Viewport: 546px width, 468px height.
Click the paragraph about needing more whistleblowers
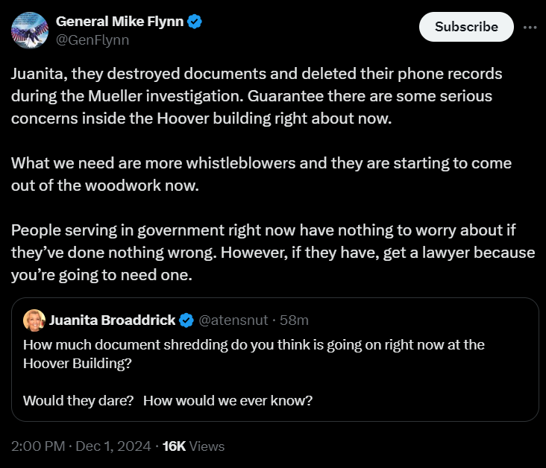261,174
